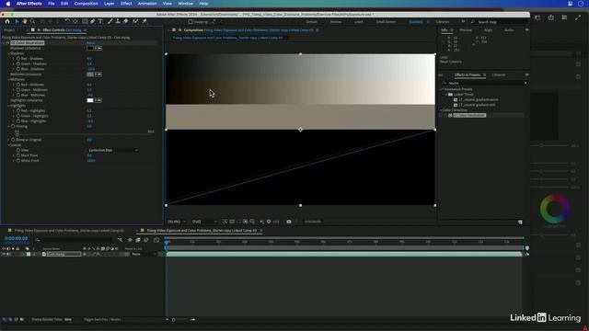The image size is (589, 331).
Task: Select the Type text tool
Action: point(100,22)
